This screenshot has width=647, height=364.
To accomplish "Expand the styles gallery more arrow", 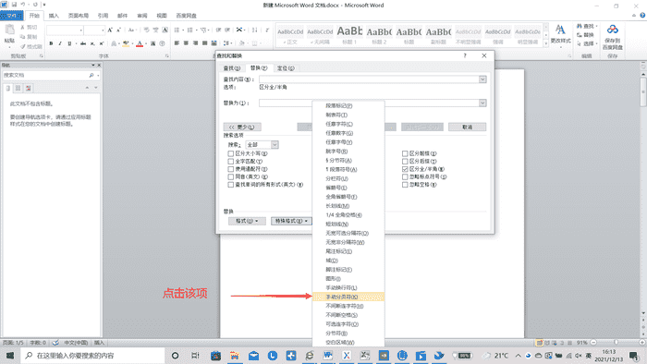I will [546, 43].
